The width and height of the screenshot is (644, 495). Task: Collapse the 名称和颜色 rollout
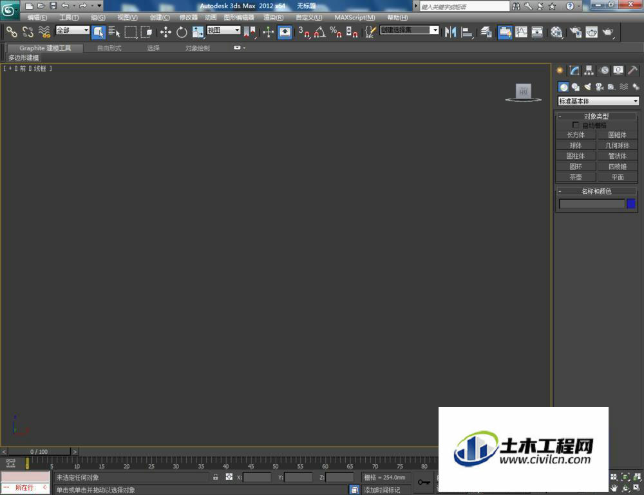[x=596, y=191]
